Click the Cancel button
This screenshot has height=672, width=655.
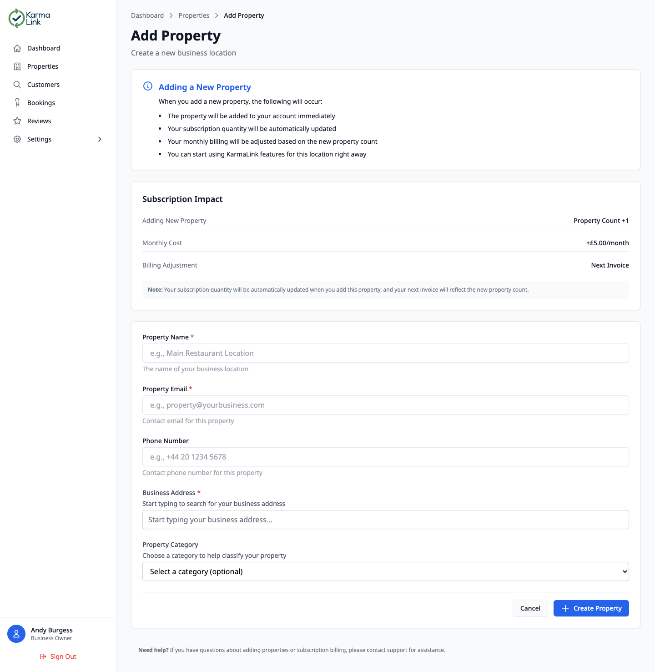[x=530, y=608]
